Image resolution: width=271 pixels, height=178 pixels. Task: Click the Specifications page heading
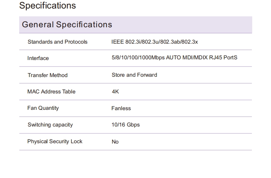(48, 6)
